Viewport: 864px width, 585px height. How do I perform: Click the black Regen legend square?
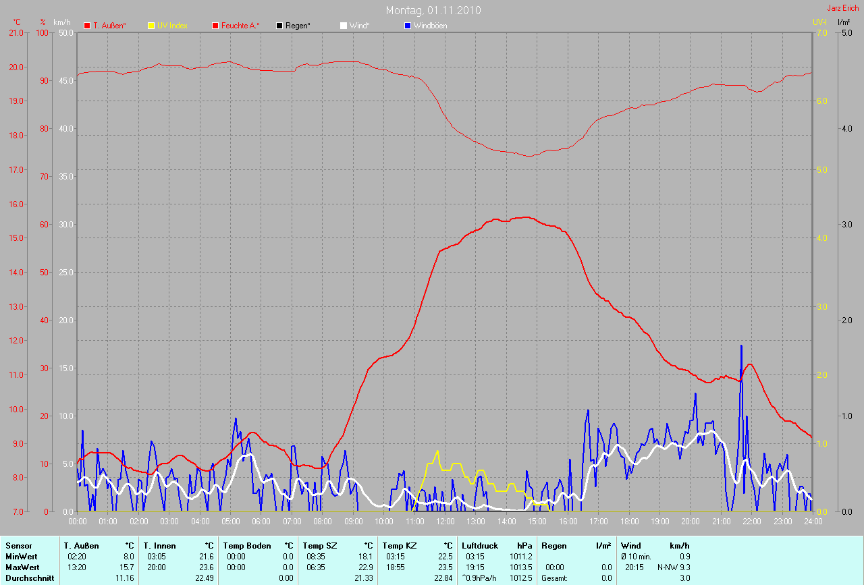(279, 26)
